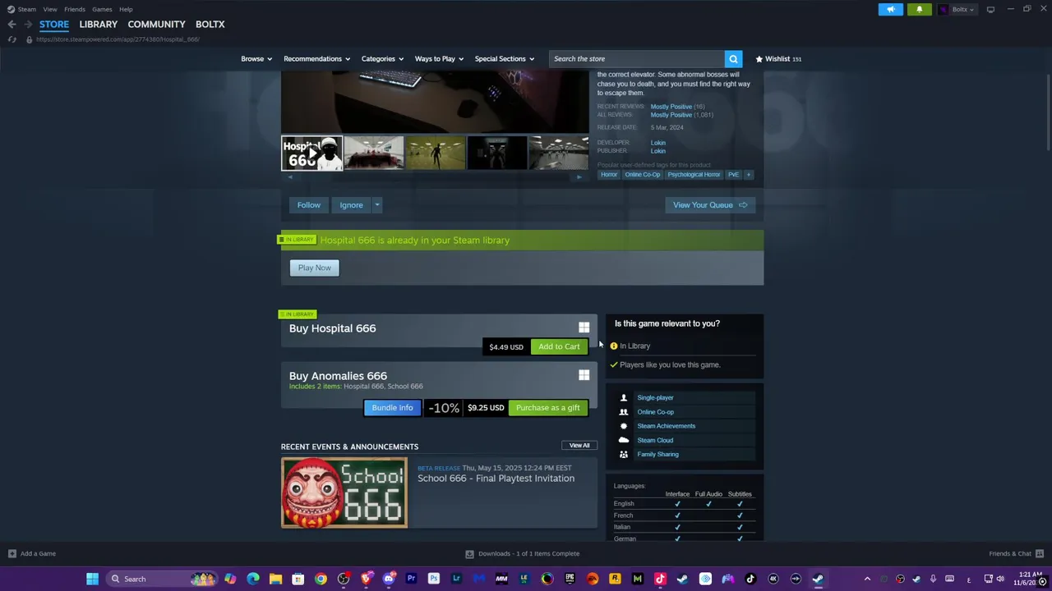
Task: Expand more tags with the plus button
Action: tap(748, 175)
